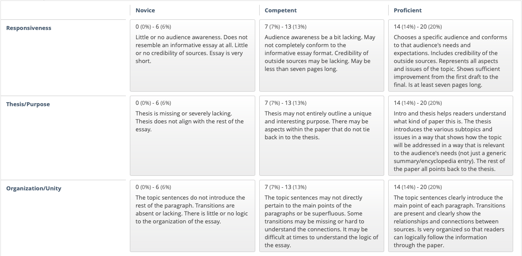Pick the Proficient cell for Organization/Unity
This screenshot has height=256, width=522.
(451, 216)
